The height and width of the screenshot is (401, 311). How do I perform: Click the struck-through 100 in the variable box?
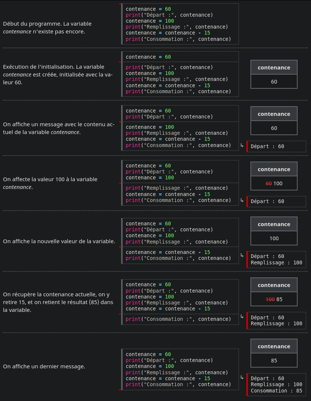point(270,299)
